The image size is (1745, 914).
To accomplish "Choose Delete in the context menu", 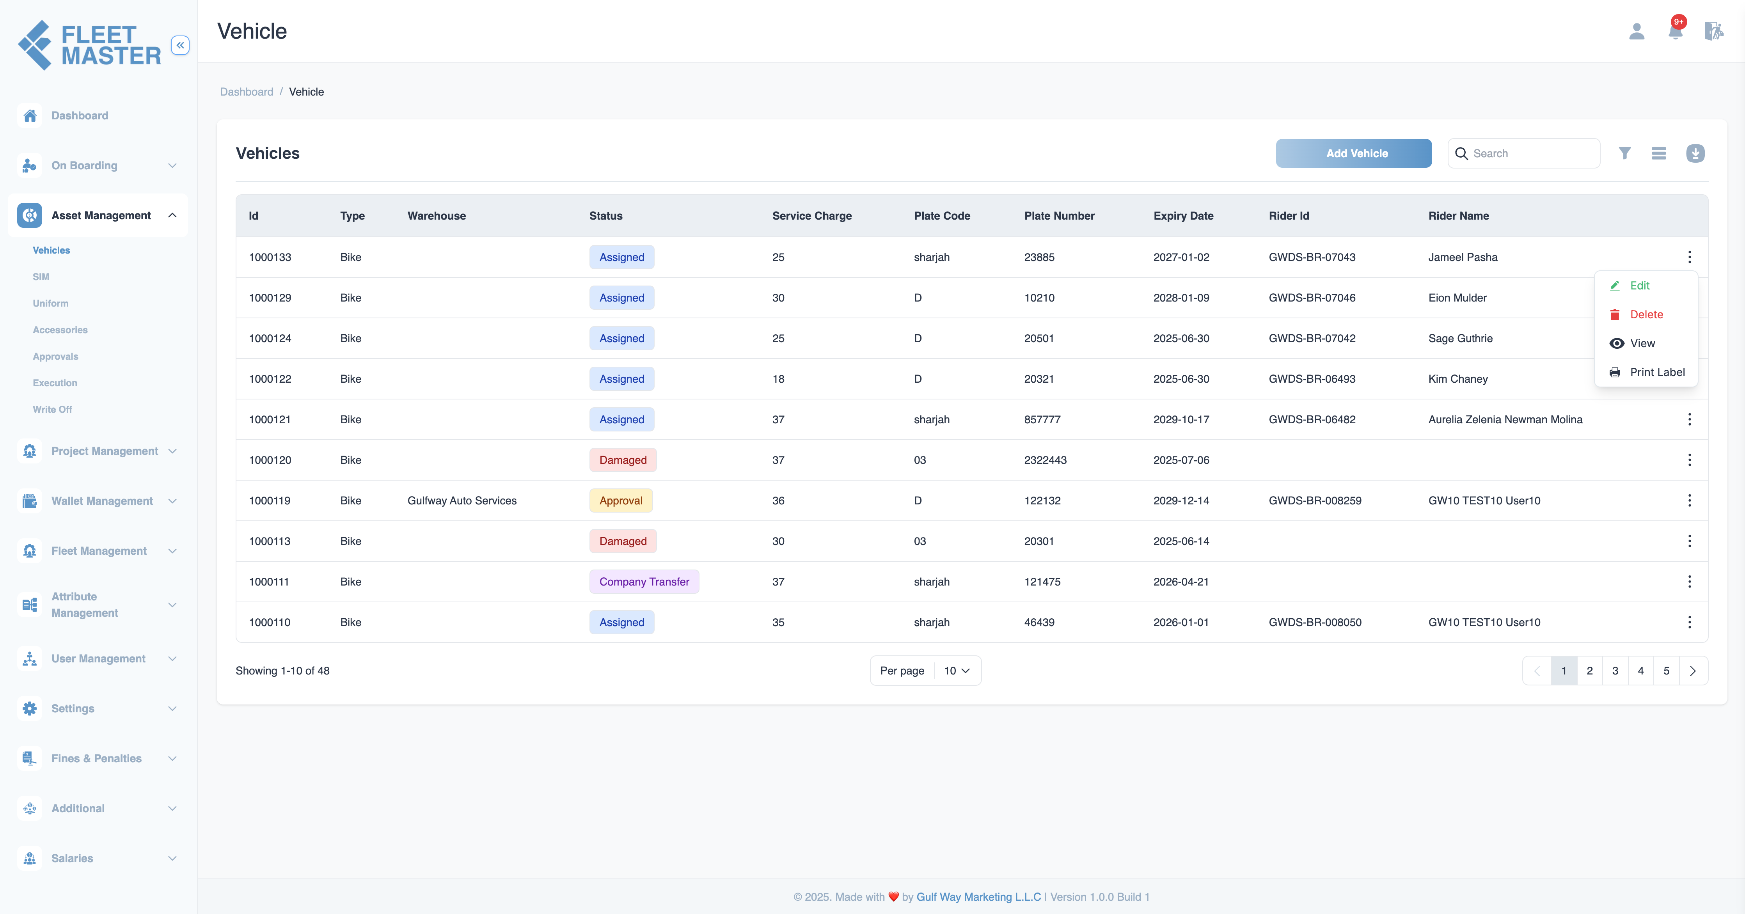I will tap(1646, 314).
